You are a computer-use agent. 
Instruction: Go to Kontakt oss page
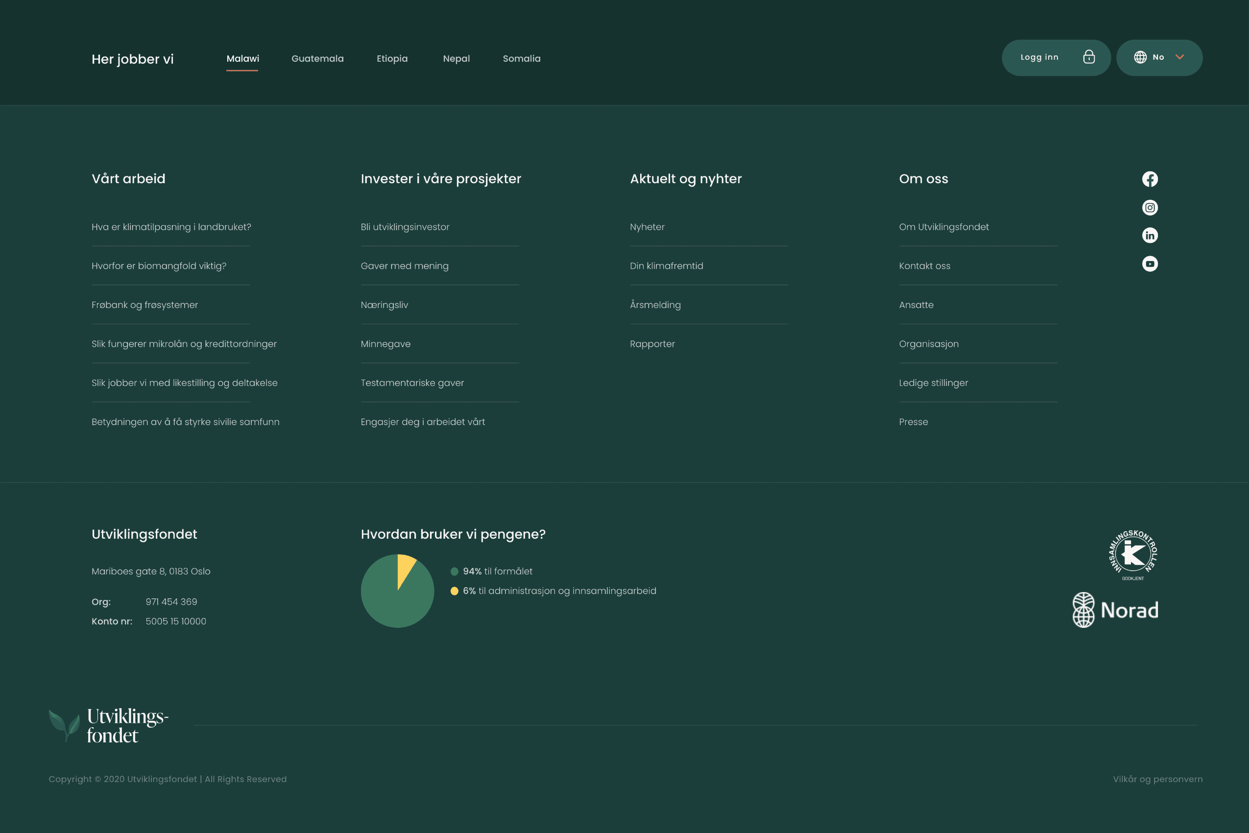coord(924,265)
